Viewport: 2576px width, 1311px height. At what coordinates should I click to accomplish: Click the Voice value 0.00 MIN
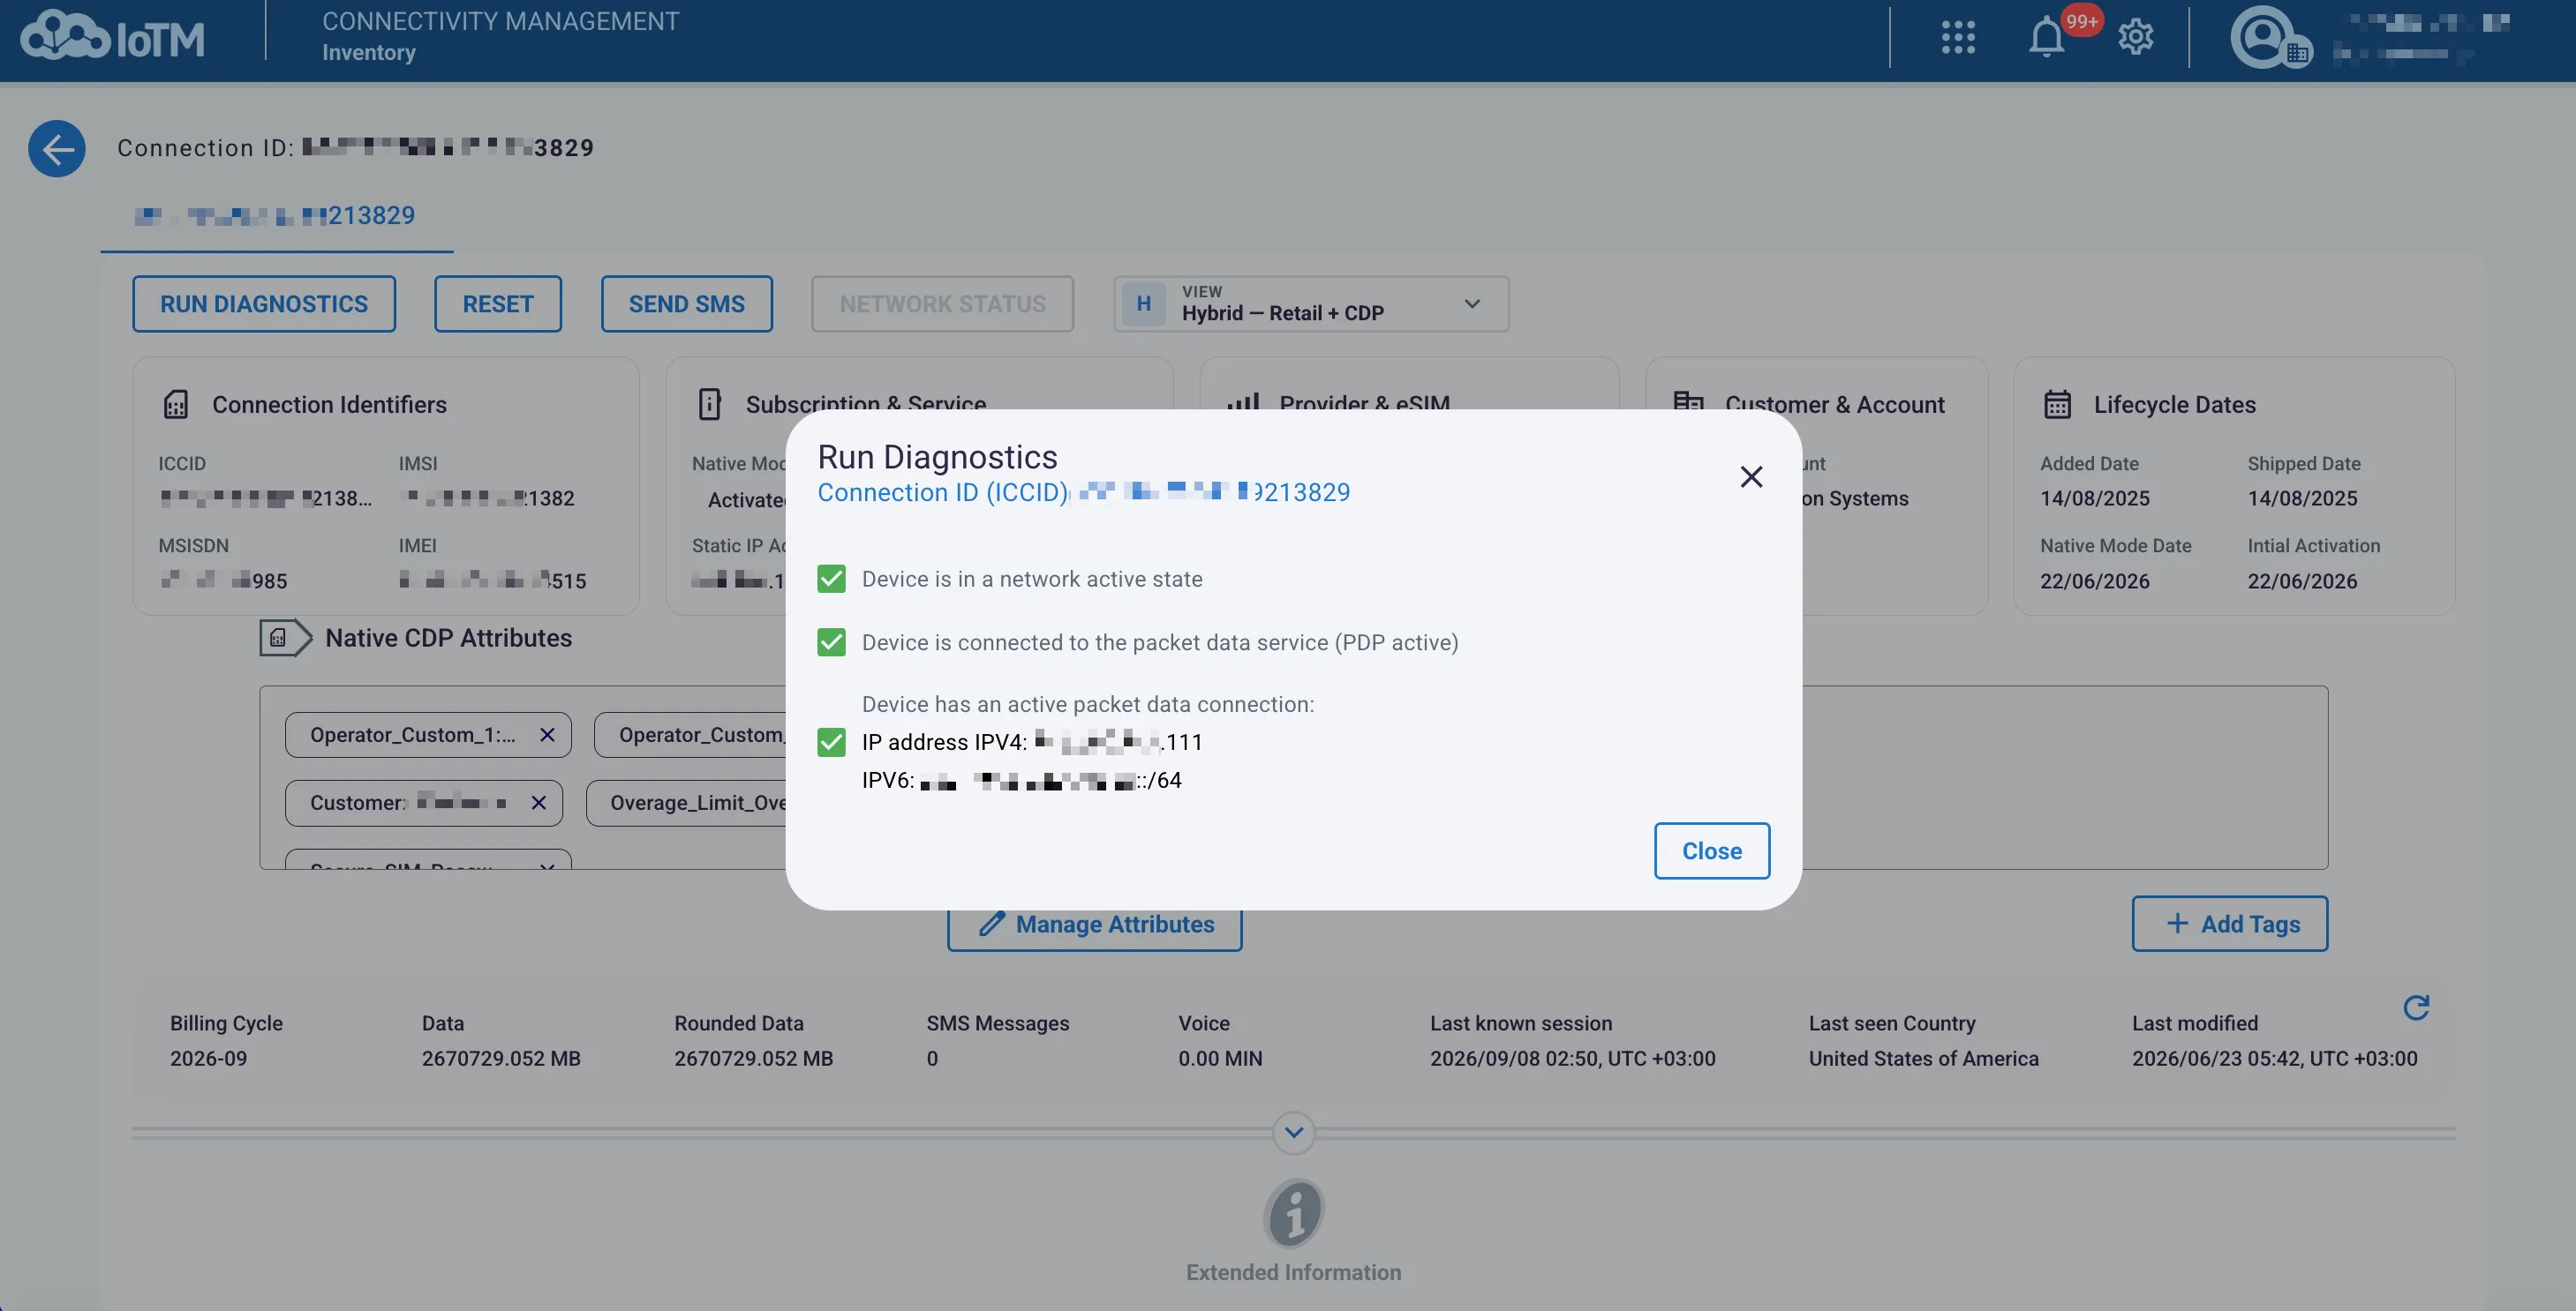pyautogui.click(x=1220, y=1060)
